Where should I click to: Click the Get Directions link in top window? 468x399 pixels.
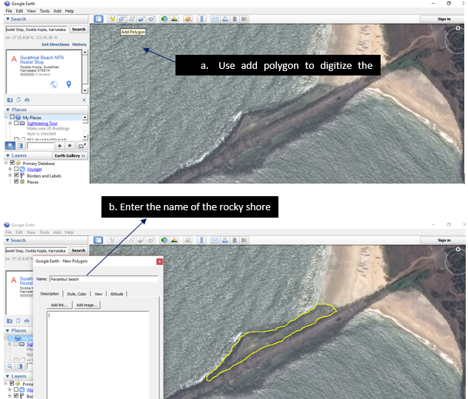[55, 44]
